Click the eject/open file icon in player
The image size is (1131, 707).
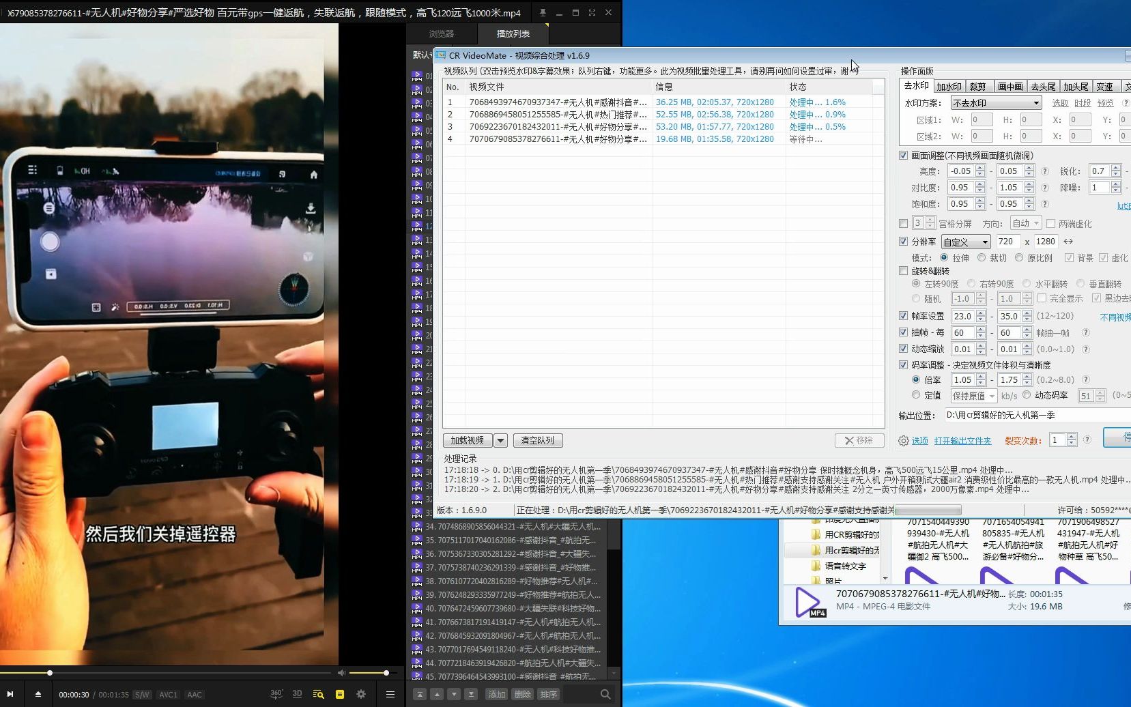click(x=38, y=694)
